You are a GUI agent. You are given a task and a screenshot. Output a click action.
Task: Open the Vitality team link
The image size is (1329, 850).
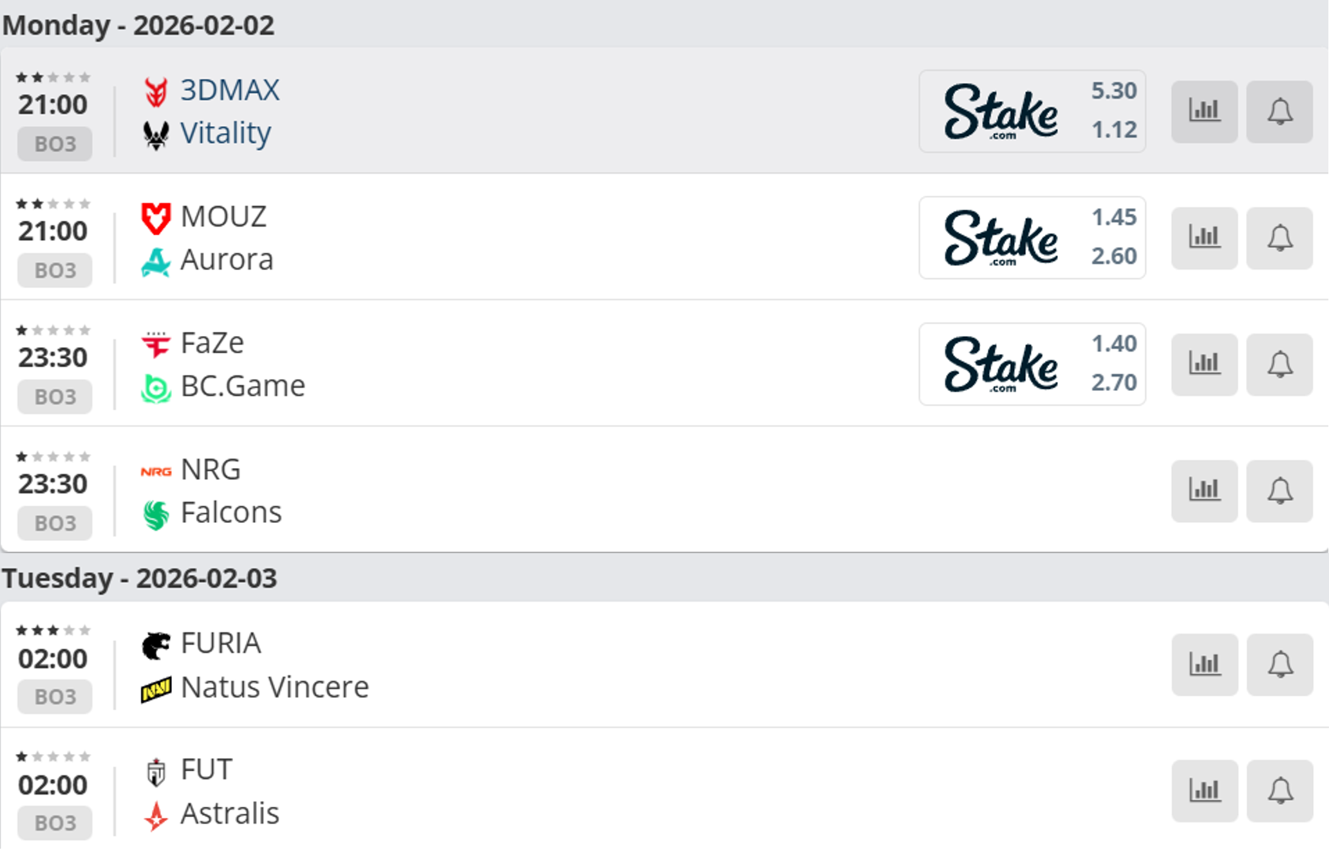pos(225,133)
